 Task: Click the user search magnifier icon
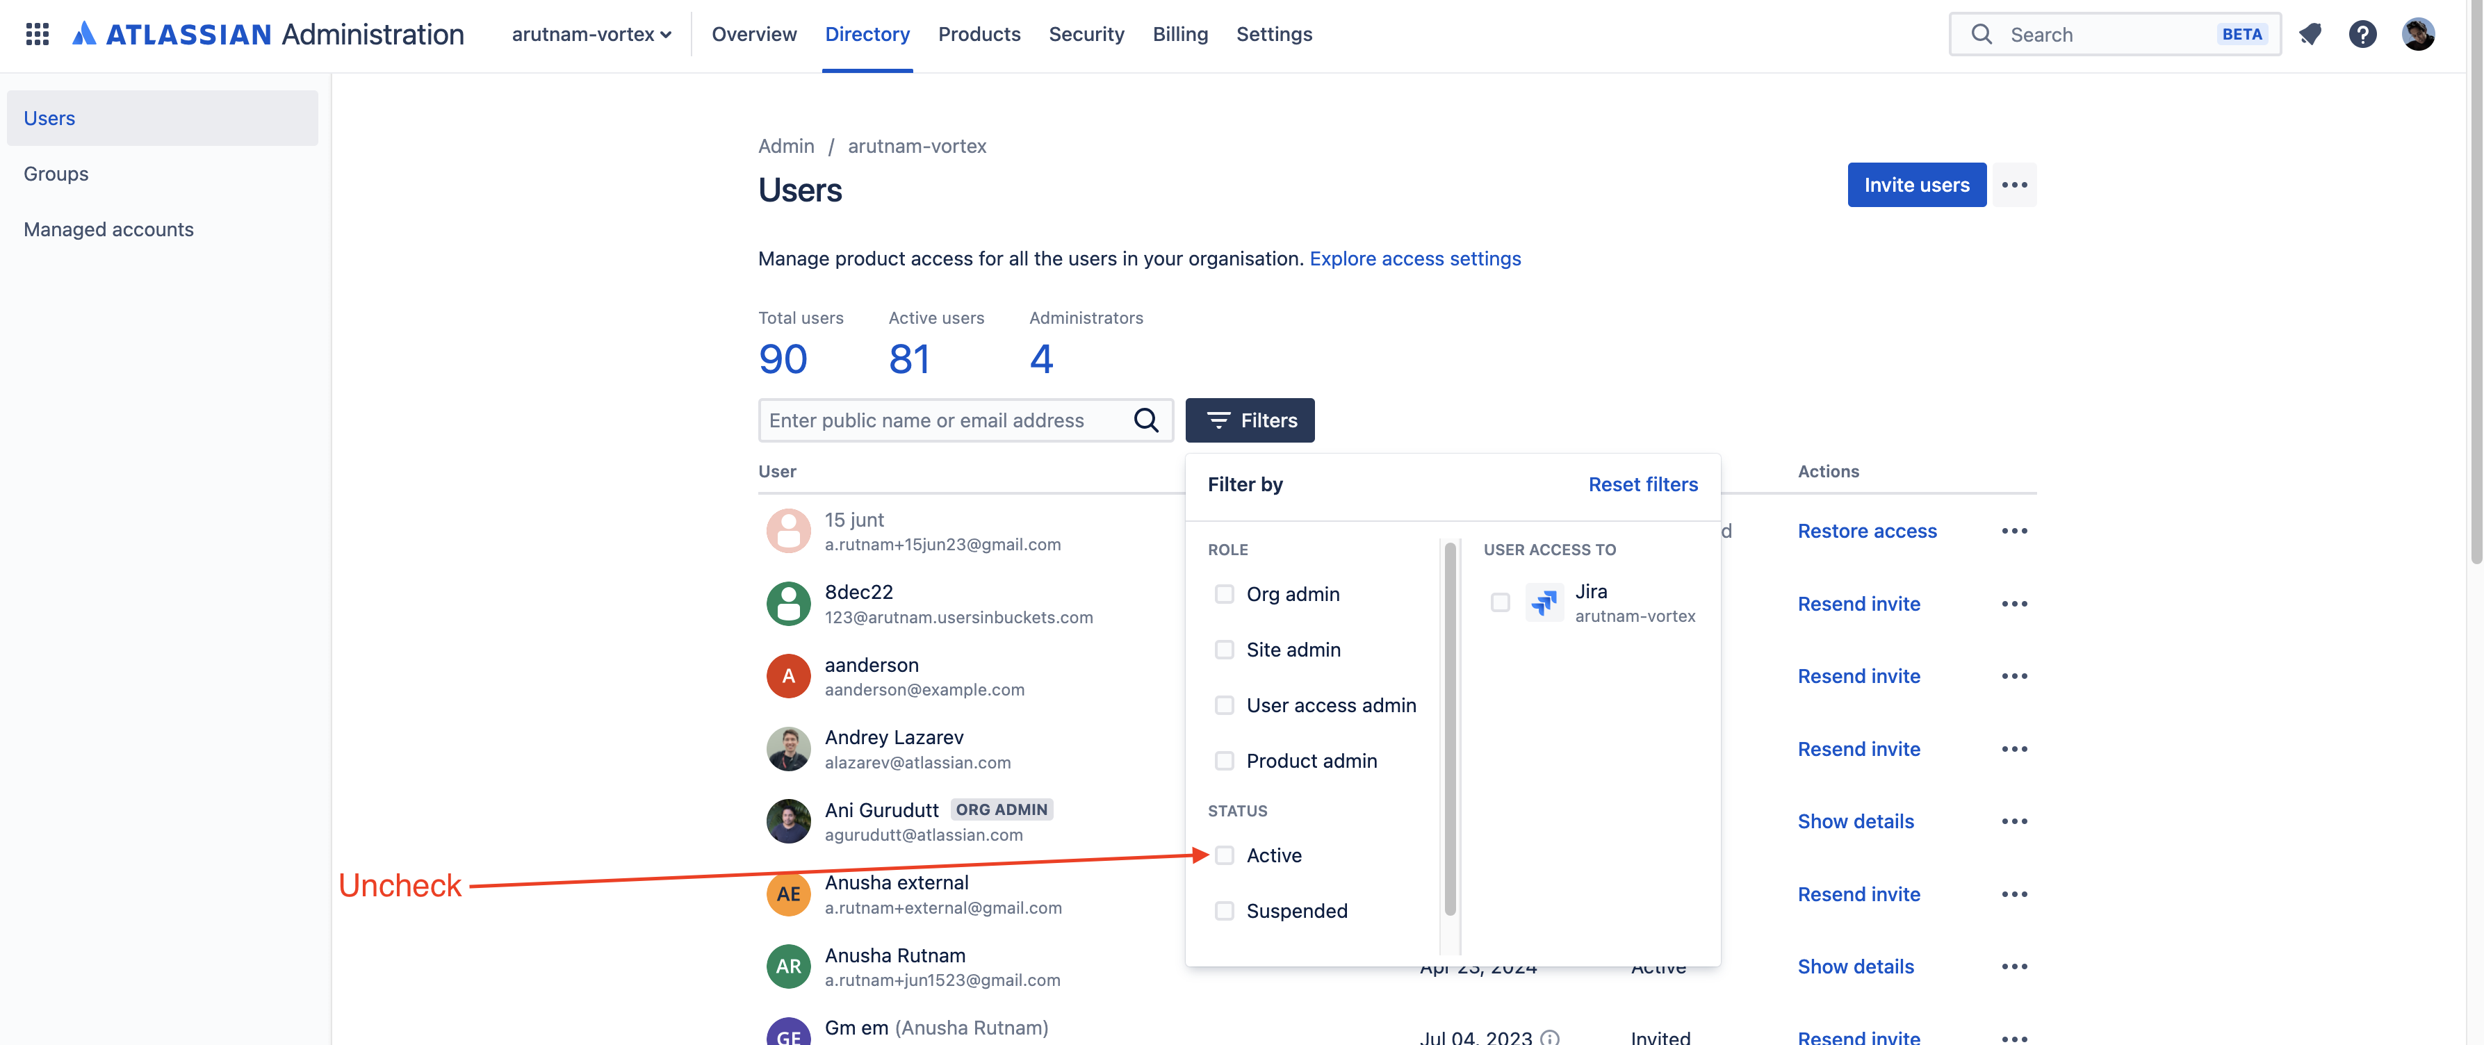(x=1145, y=420)
